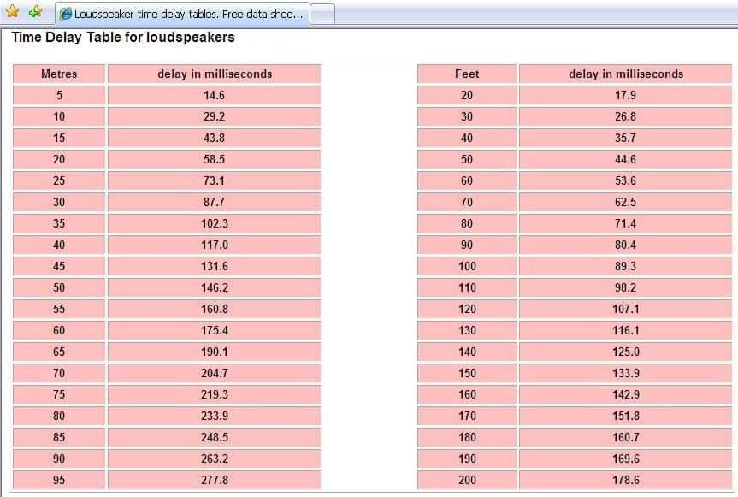Viewport: 738px width, 497px height.
Task: Select the Loudspeaker time delay tables tab
Action: tap(183, 15)
